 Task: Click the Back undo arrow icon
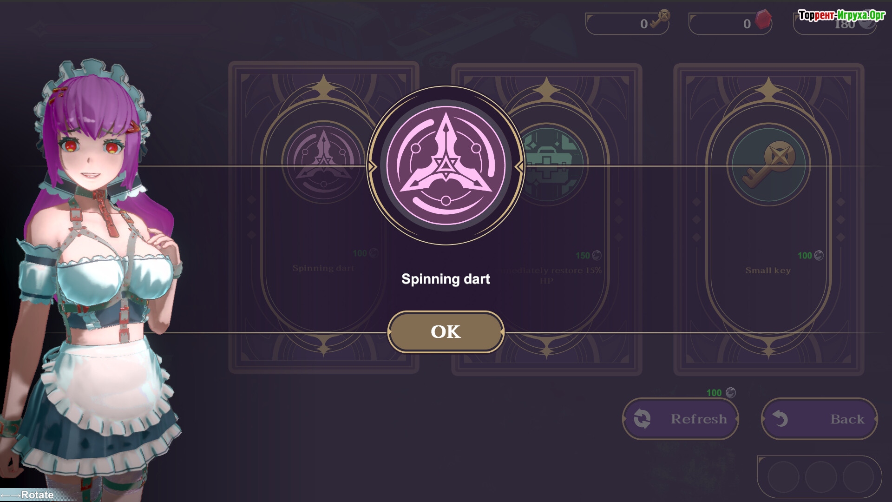point(780,419)
